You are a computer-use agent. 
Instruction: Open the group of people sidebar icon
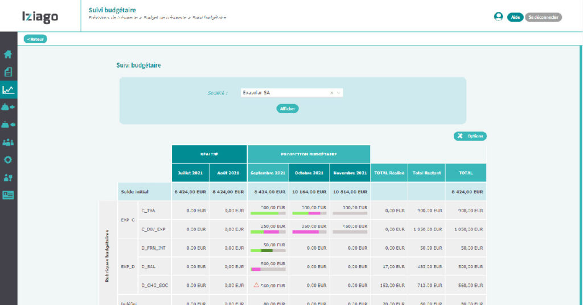[8, 142]
